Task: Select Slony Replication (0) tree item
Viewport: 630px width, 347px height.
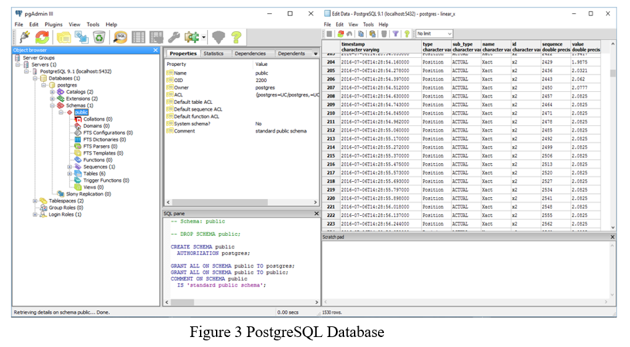Action: tap(89, 194)
